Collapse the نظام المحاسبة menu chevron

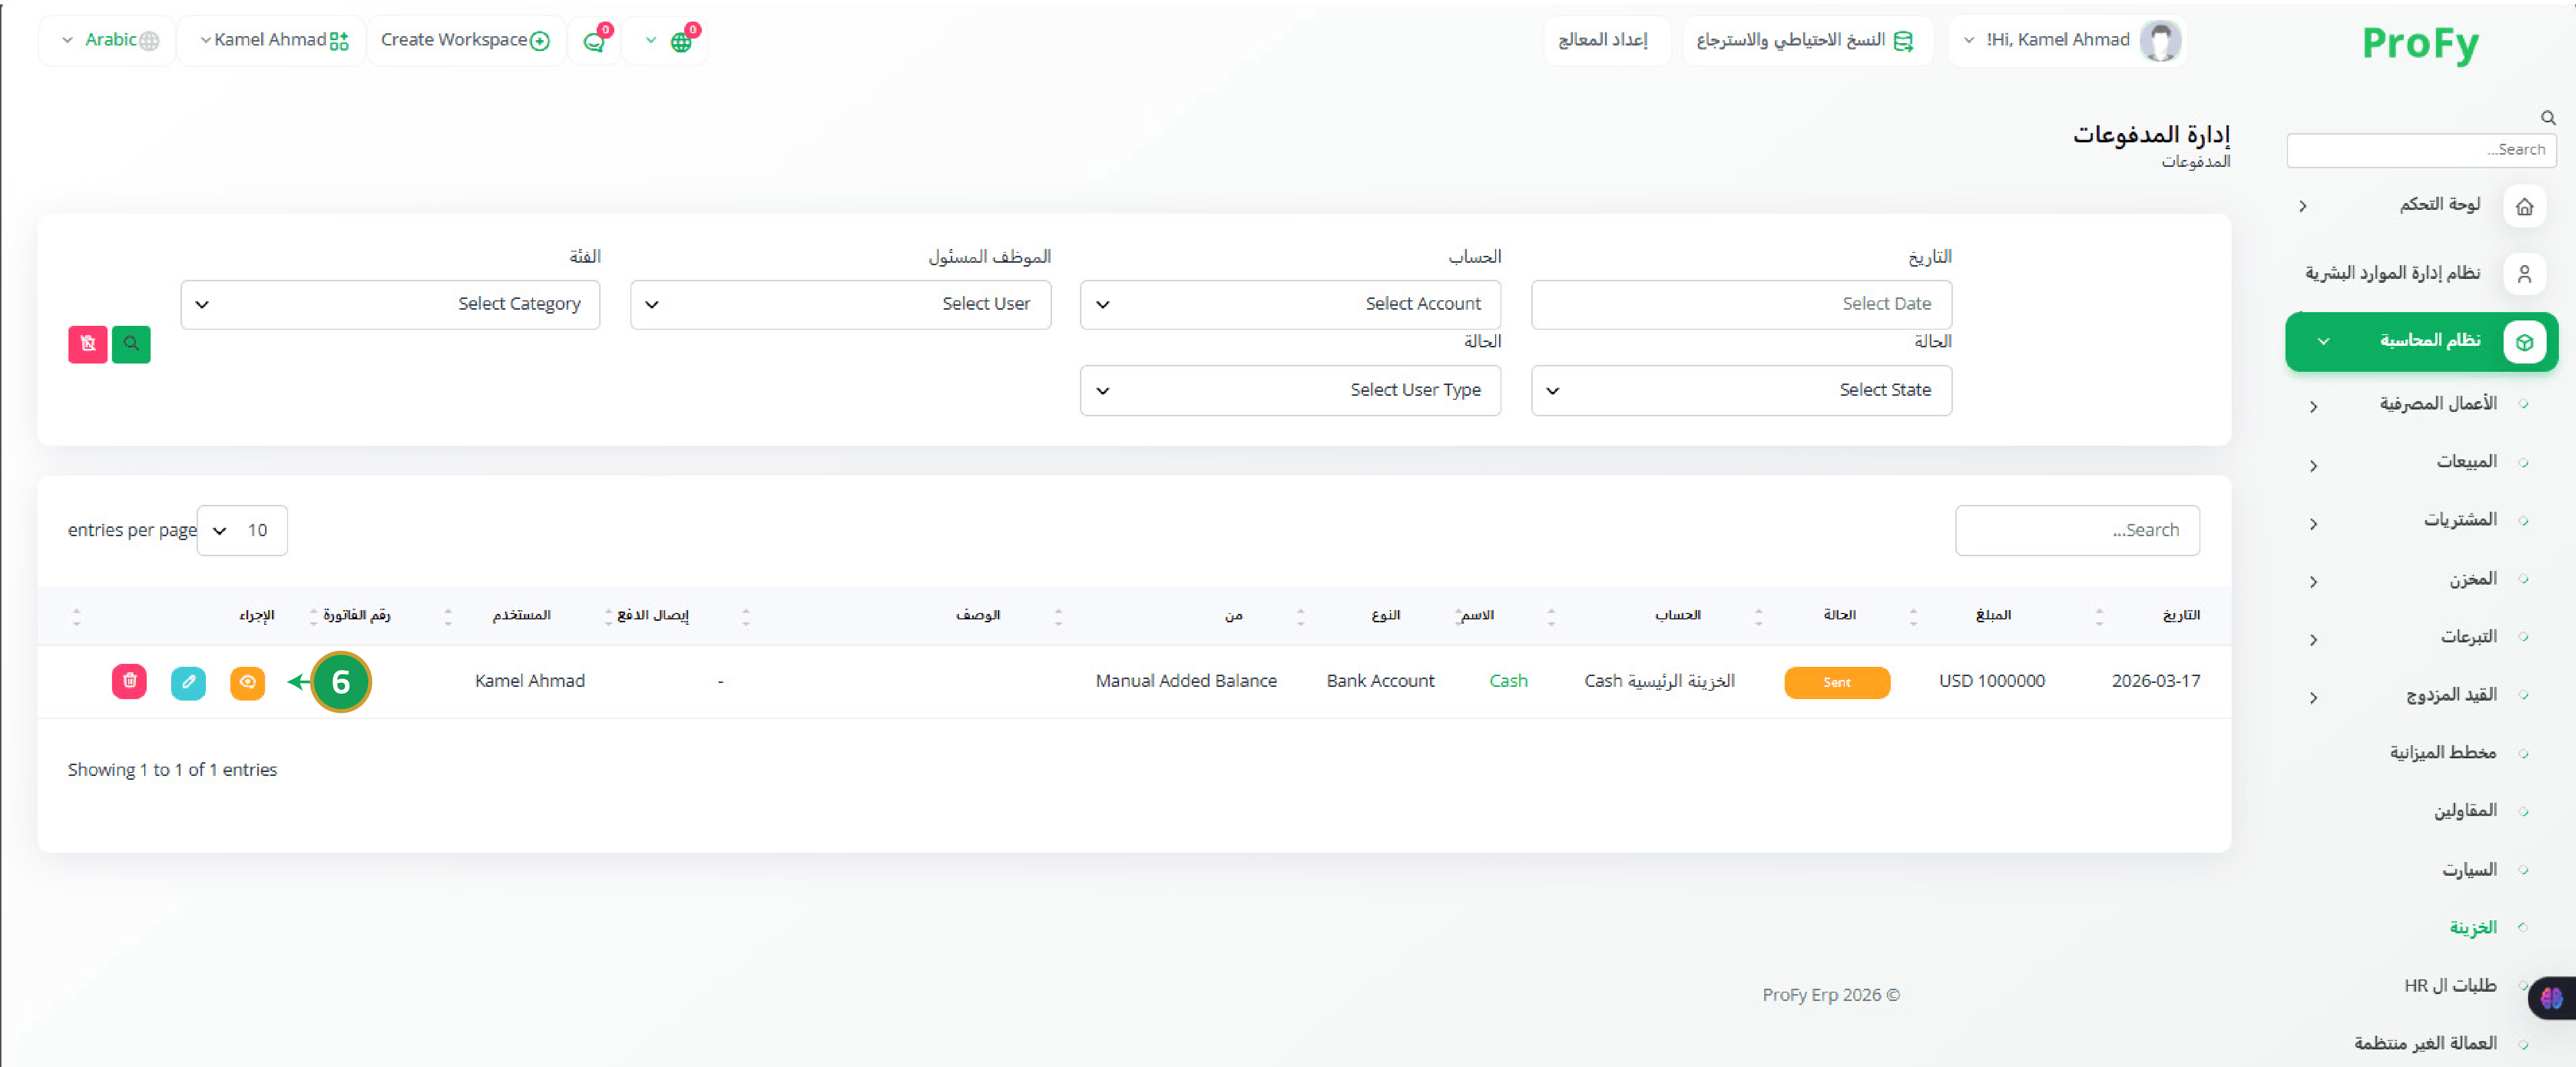(x=2323, y=342)
